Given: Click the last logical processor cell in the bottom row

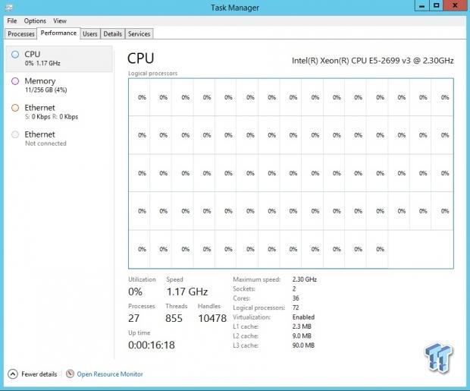Looking at the screenshot, I should (378, 249).
